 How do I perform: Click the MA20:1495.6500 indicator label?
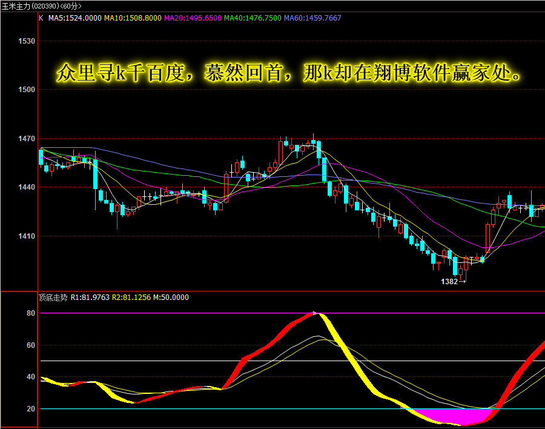[193, 18]
